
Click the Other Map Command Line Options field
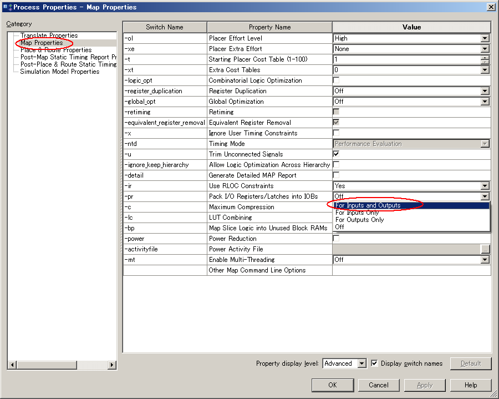pyautogui.click(x=411, y=270)
